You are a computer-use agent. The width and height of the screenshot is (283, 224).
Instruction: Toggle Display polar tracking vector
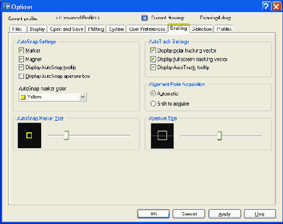pos(153,51)
